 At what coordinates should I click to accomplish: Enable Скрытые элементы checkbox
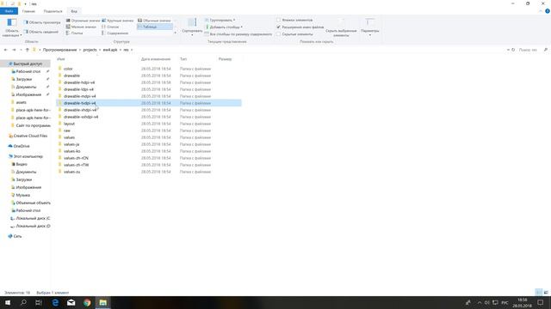pos(278,34)
